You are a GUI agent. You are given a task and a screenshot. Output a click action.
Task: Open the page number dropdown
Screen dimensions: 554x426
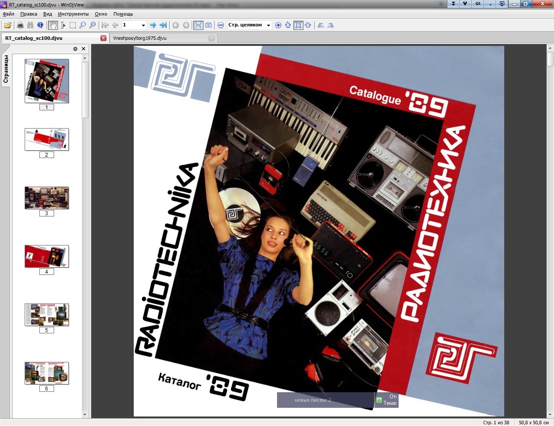point(143,25)
